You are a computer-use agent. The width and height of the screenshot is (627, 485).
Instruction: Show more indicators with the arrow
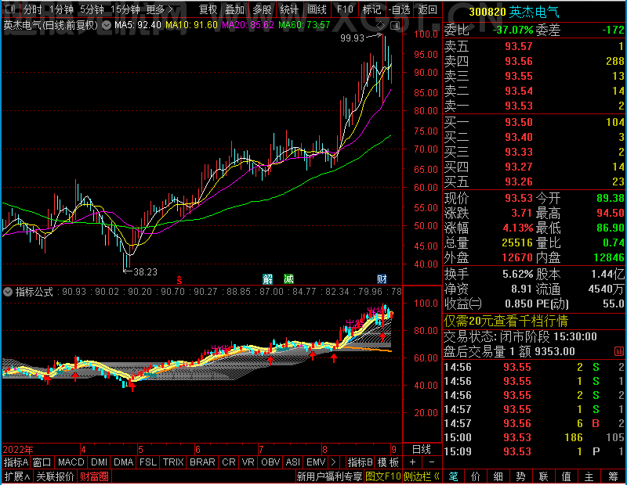[334, 462]
